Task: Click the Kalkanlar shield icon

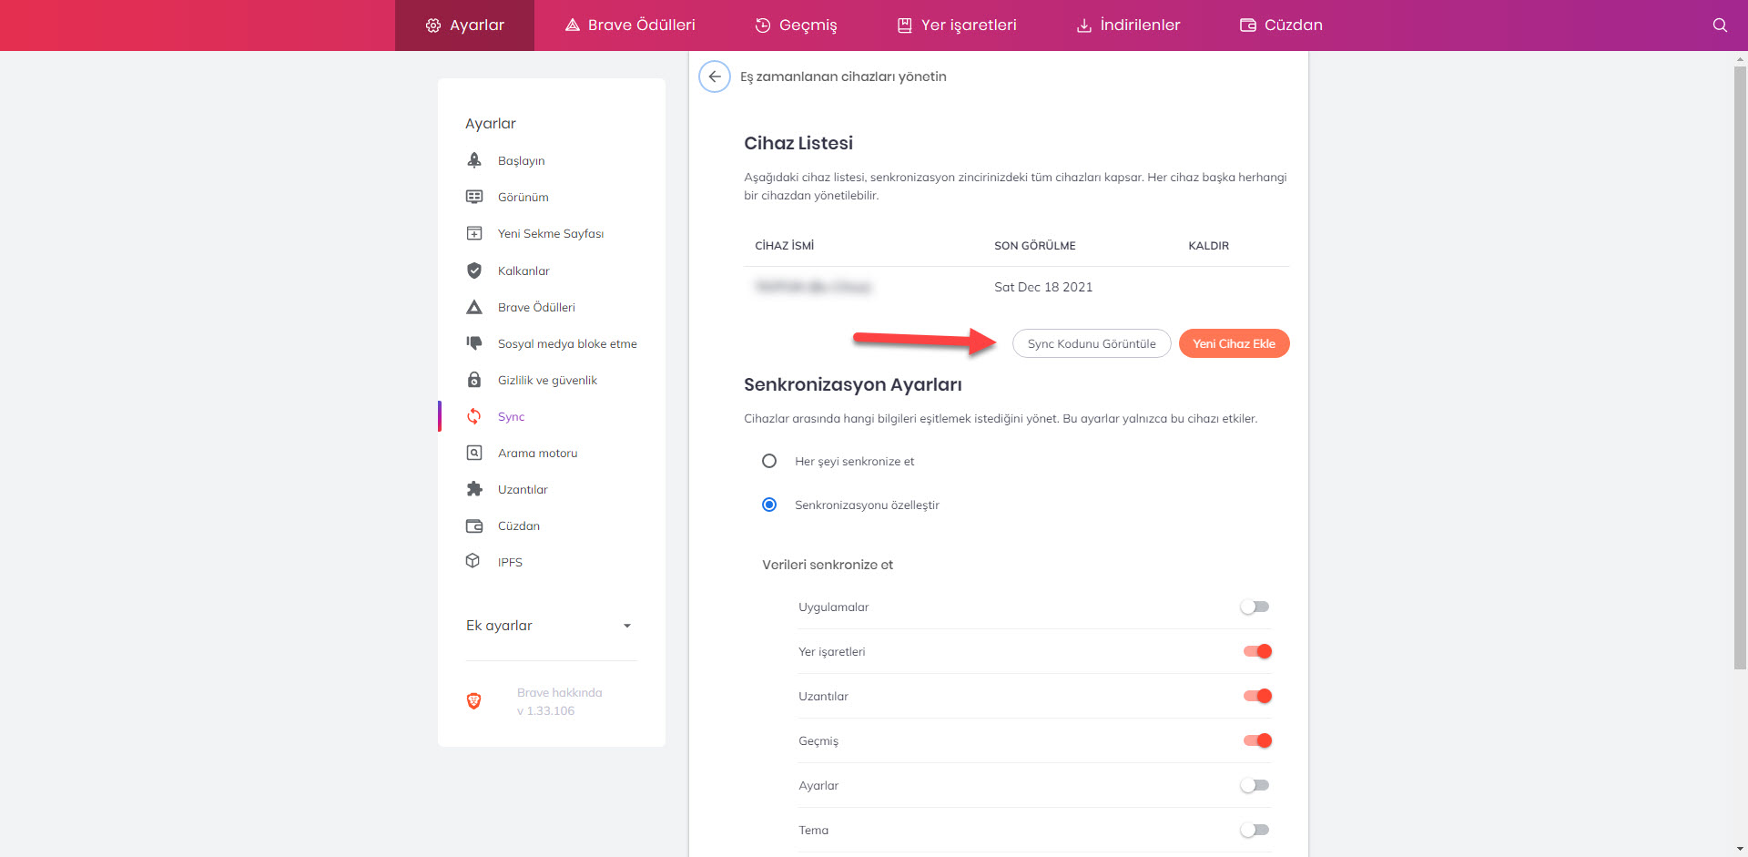Action: pos(474,270)
